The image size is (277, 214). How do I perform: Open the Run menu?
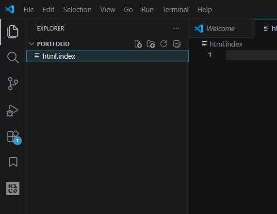coord(147,10)
